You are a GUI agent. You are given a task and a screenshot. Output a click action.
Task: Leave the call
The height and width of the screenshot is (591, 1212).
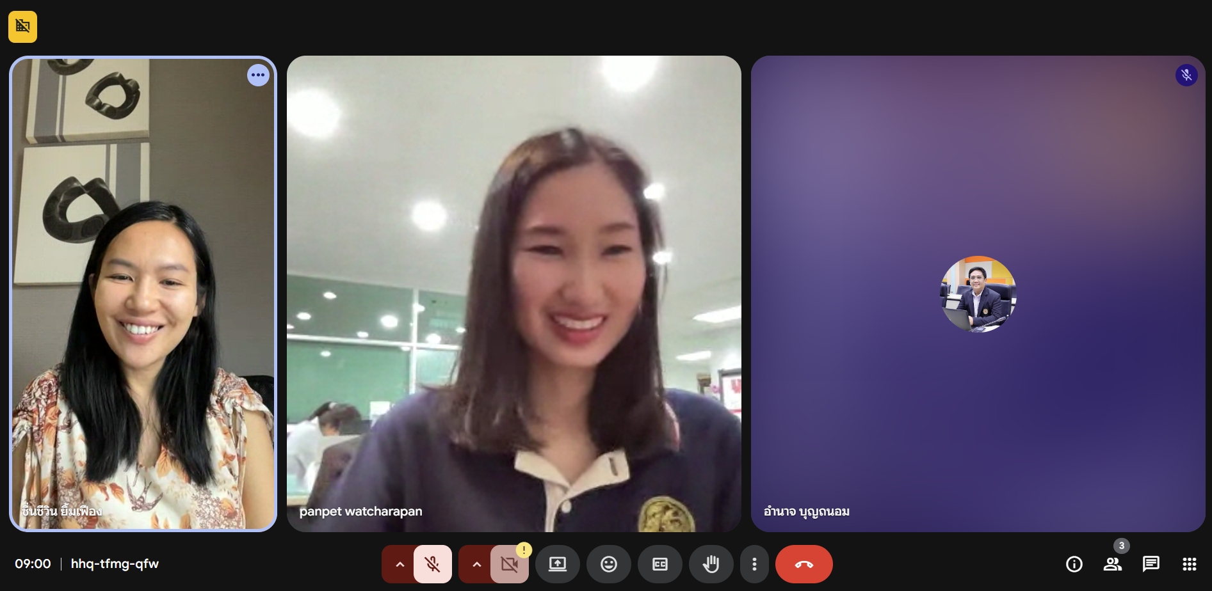pos(804,564)
